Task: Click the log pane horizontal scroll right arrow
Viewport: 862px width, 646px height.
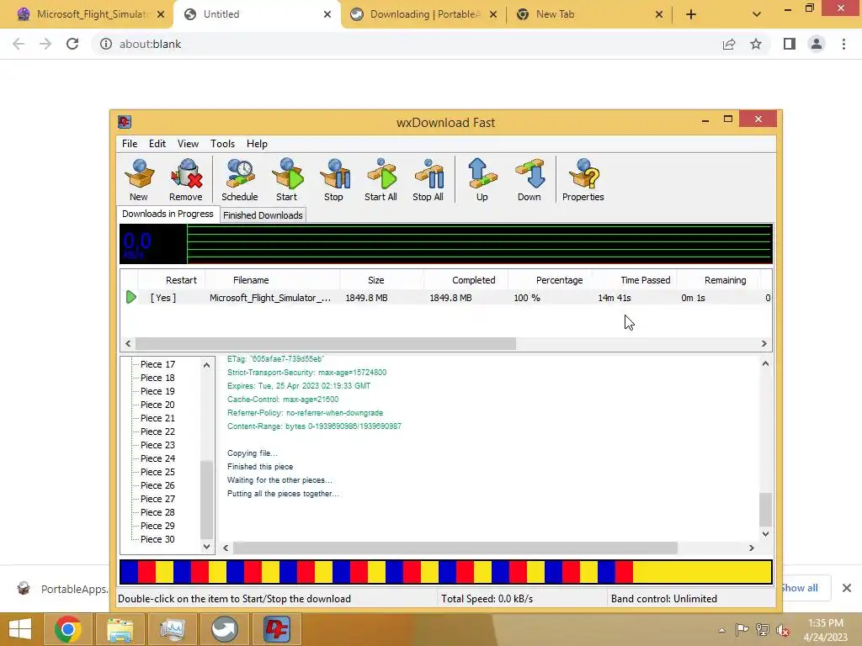Action: [x=752, y=548]
